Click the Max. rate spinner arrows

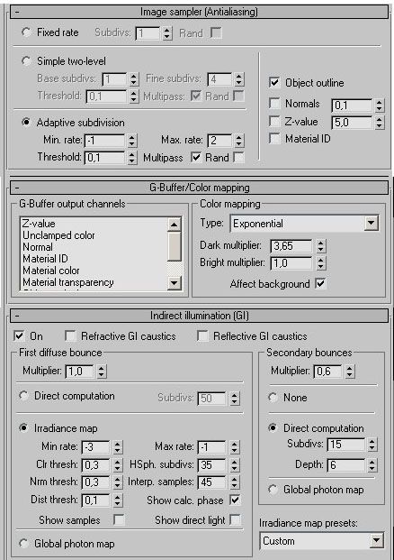point(239,141)
